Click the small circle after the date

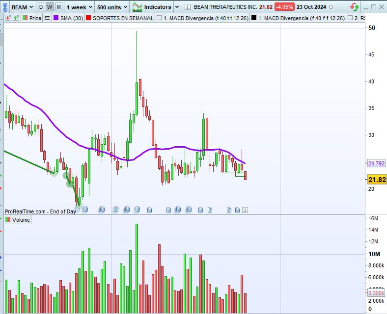coord(331,7)
